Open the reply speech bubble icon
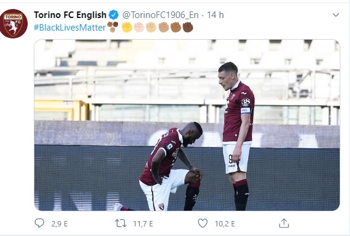350x236 pixels. pos(40,223)
